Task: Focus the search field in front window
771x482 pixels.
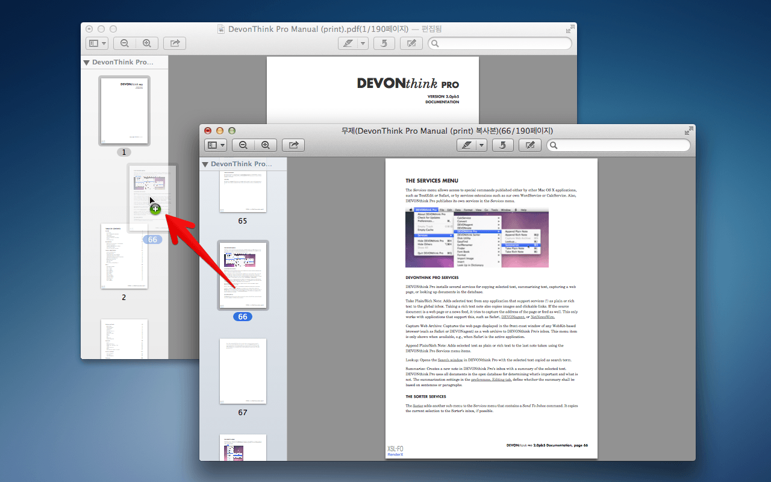Action: coord(619,145)
